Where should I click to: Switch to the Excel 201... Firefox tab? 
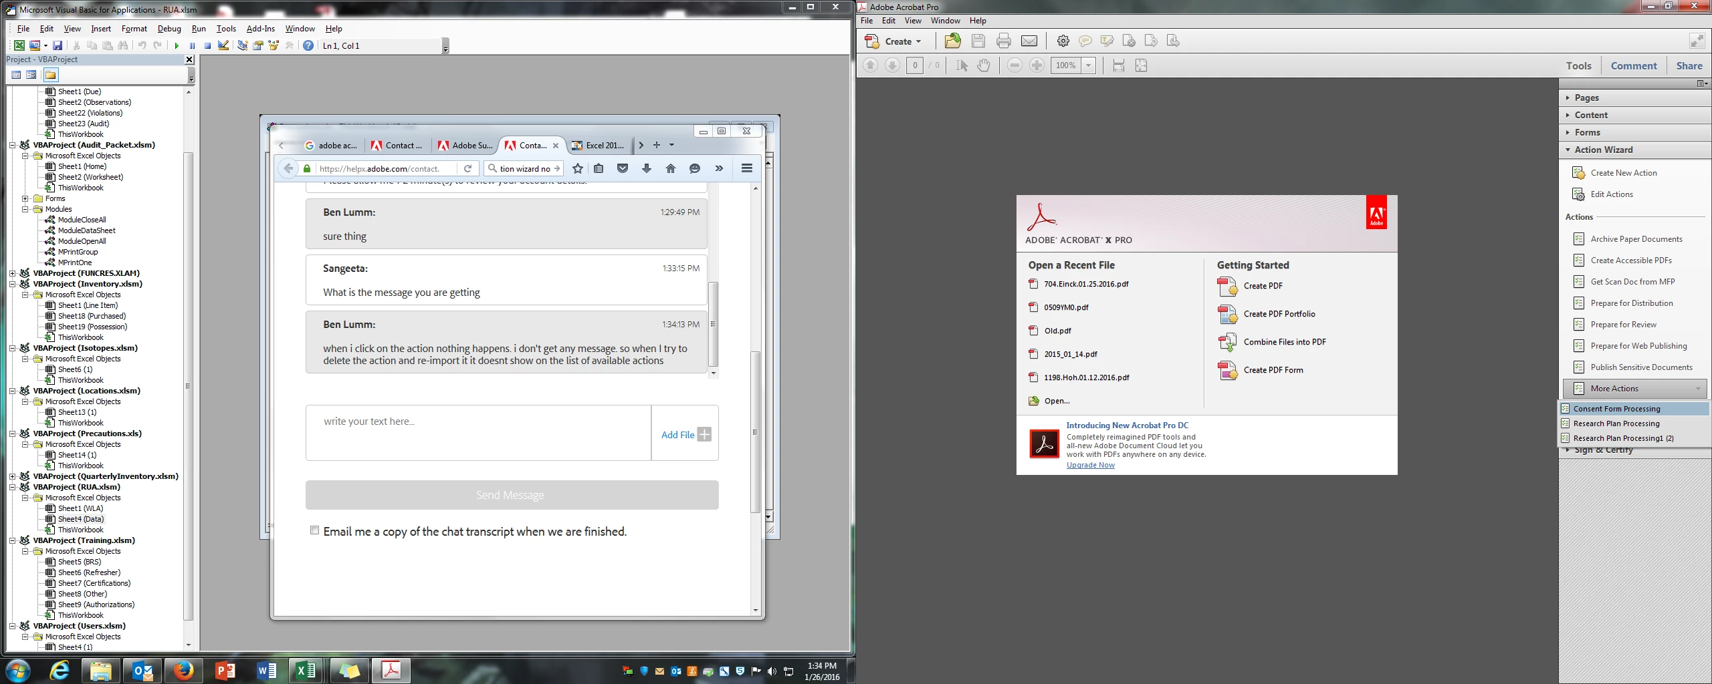pyautogui.click(x=599, y=145)
